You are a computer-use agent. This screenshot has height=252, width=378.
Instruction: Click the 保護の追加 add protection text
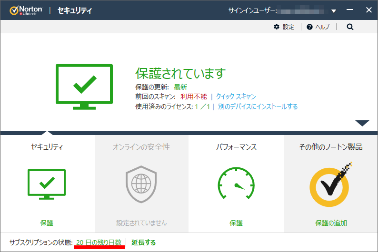[331, 223]
